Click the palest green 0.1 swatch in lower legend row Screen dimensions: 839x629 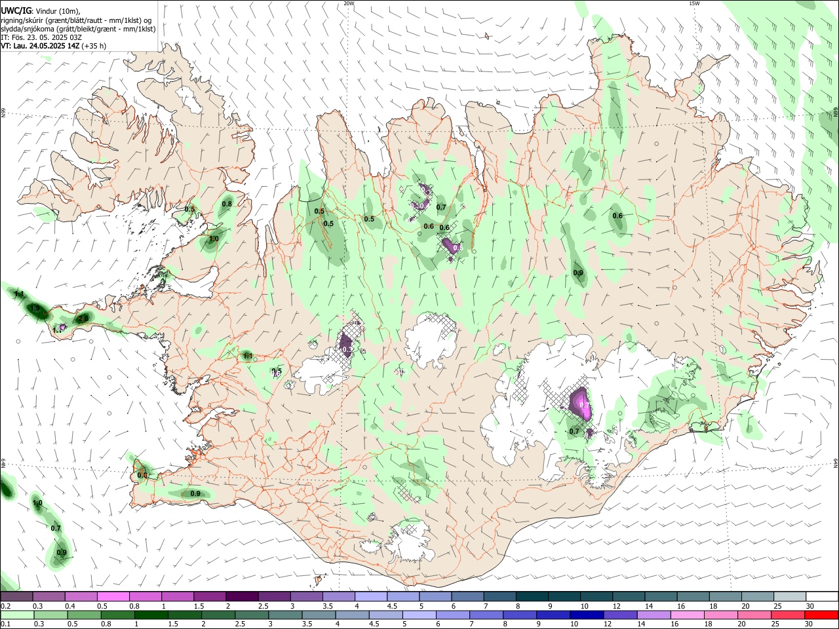pyautogui.click(x=17, y=615)
